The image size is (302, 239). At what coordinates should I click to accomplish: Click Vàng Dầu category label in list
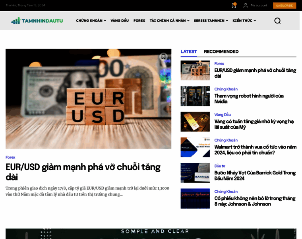point(223,115)
